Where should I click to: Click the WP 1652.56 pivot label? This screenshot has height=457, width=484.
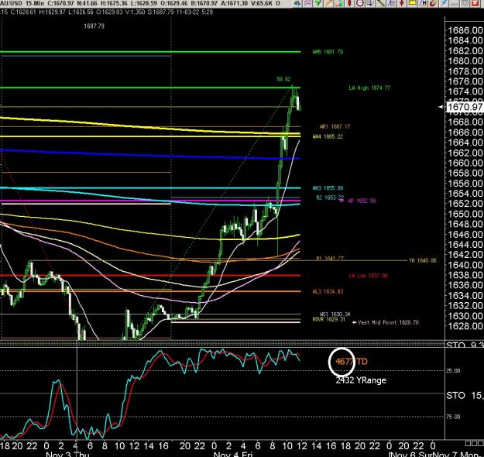point(362,201)
